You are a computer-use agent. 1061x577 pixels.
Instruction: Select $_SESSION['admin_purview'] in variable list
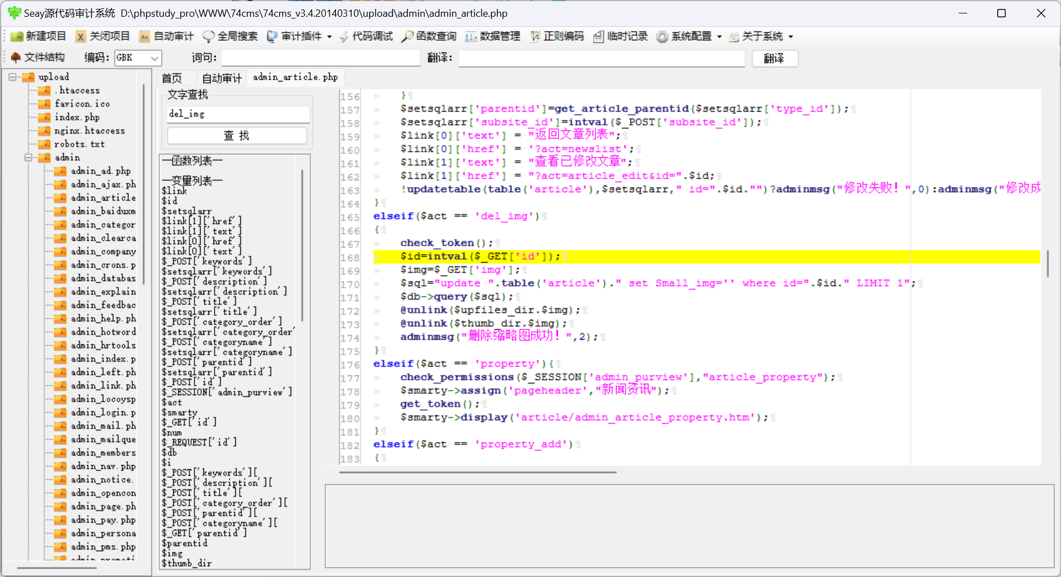tap(227, 392)
